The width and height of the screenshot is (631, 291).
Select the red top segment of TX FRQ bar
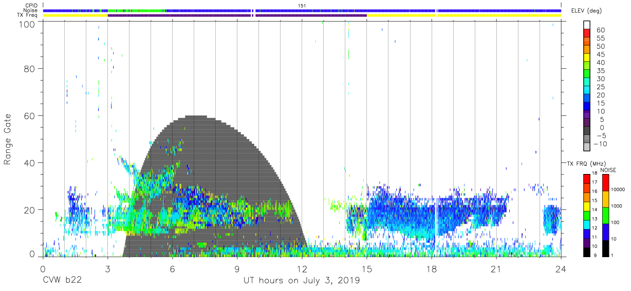(586, 179)
